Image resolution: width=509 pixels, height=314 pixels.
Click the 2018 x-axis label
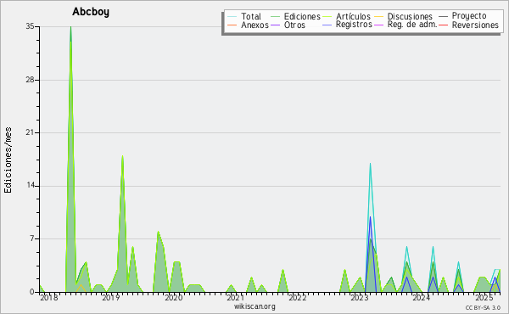click(49, 298)
